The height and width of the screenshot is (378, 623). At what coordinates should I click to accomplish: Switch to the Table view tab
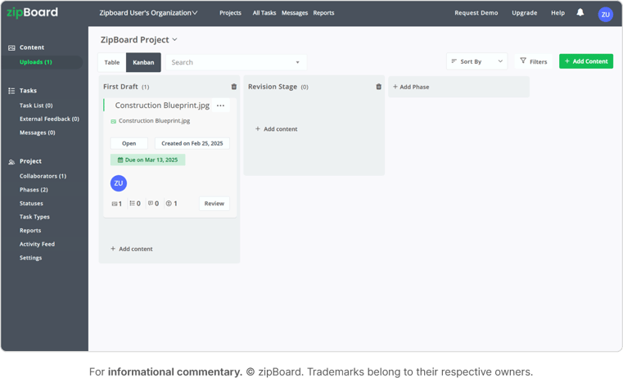pos(112,62)
